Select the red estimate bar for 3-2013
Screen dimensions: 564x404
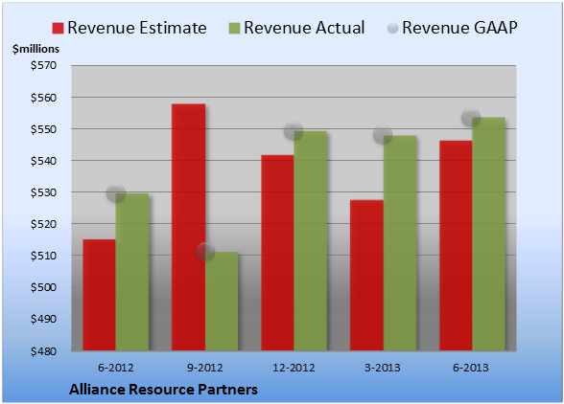(x=366, y=275)
